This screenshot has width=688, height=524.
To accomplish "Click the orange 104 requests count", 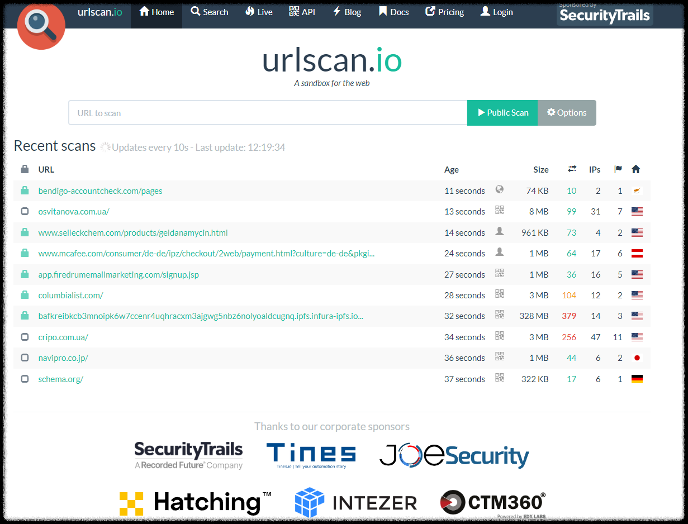I will point(569,296).
